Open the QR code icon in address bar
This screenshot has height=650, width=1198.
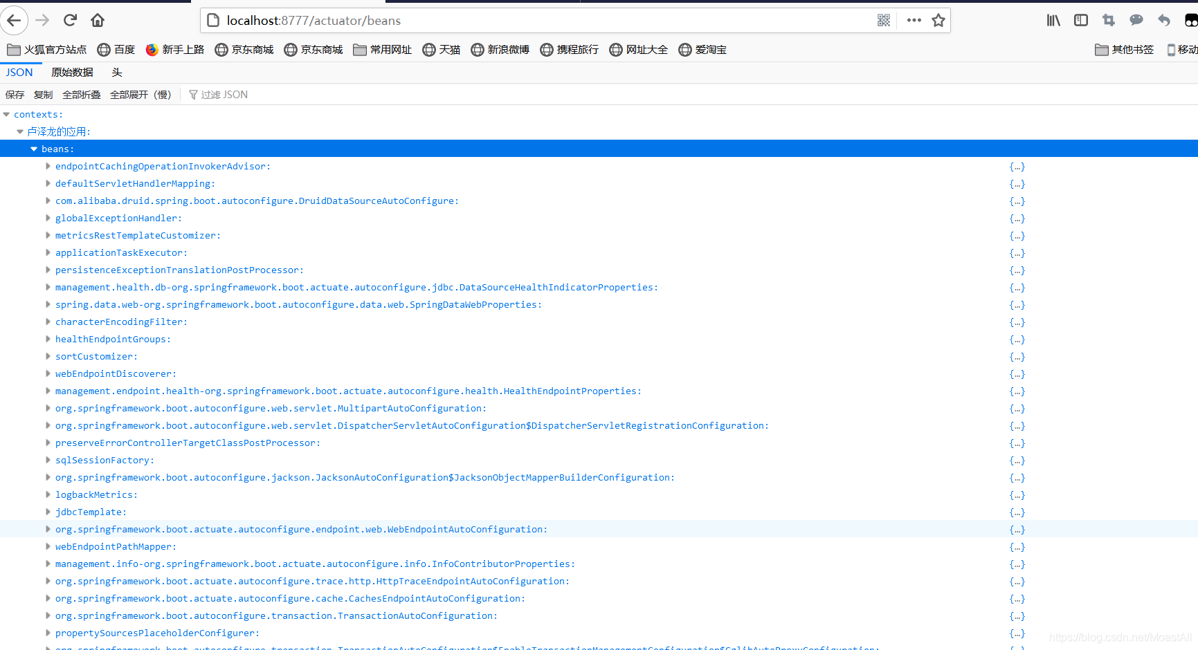pyautogui.click(x=884, y=20)
